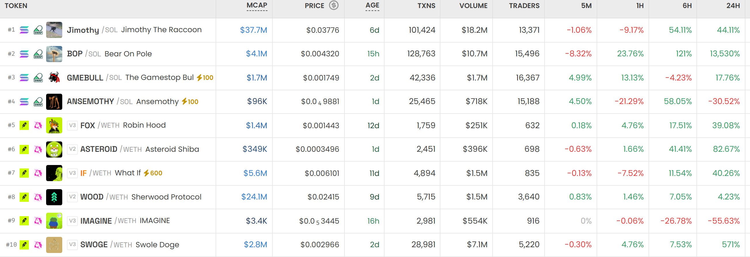
Task: Open the FOX /WETH token link
Action: coord(100,125)
